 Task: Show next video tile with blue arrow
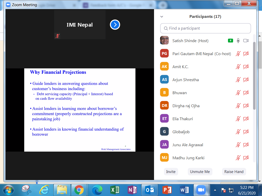pyautogui.click(x=115, y=25)
